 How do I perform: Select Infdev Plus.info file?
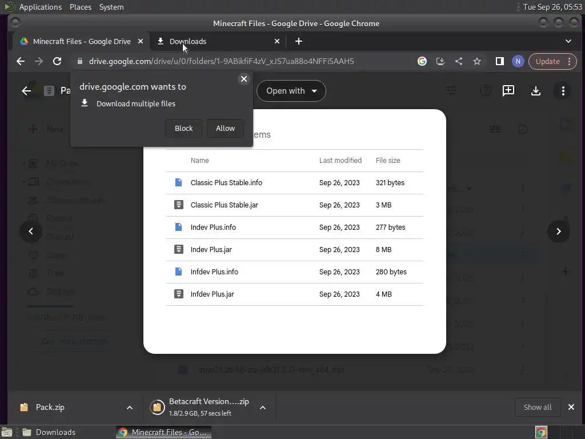click(x=294, y=272)
